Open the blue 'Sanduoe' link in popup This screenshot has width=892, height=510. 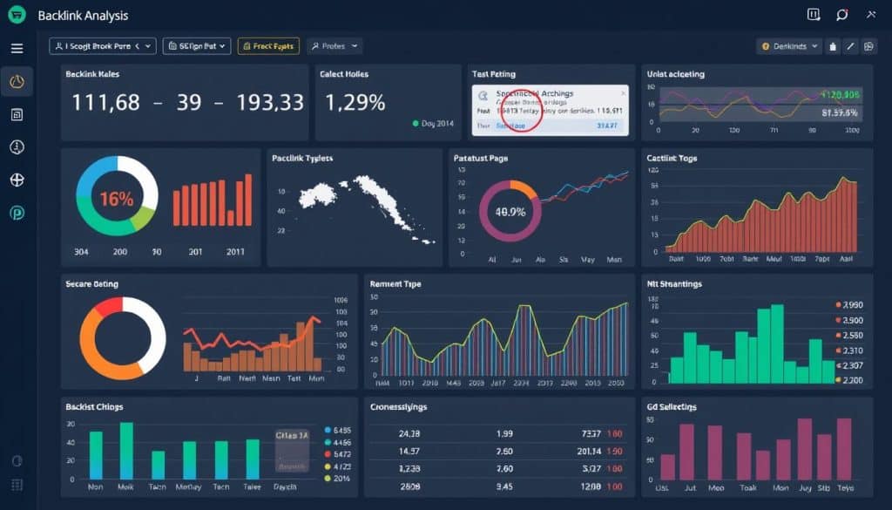(510, 126)
